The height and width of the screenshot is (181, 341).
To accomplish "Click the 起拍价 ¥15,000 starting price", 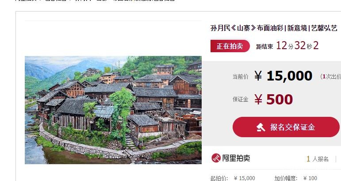I will (233, 178).
